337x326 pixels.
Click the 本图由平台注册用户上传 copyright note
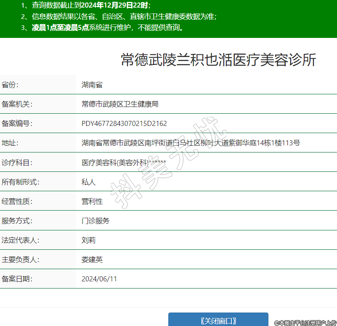coord(305,323)
